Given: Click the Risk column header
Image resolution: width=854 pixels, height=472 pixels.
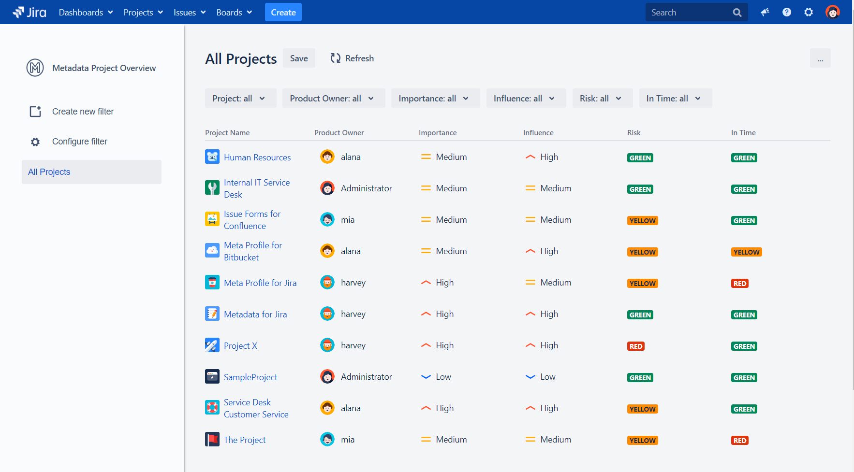Looking at the screenshot, I should tap(633, 132).
